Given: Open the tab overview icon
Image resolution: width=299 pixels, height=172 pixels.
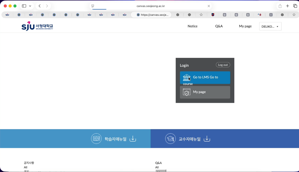Looking at the screenshot, I should coord(295,6).
